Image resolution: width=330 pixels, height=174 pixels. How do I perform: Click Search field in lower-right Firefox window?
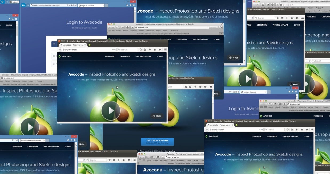(275, 130)
